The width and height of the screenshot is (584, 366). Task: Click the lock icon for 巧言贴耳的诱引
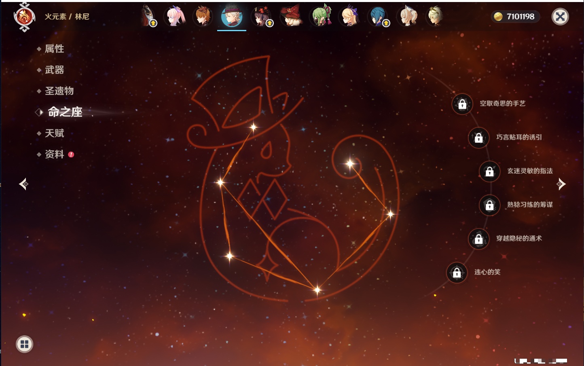(478, 138)
